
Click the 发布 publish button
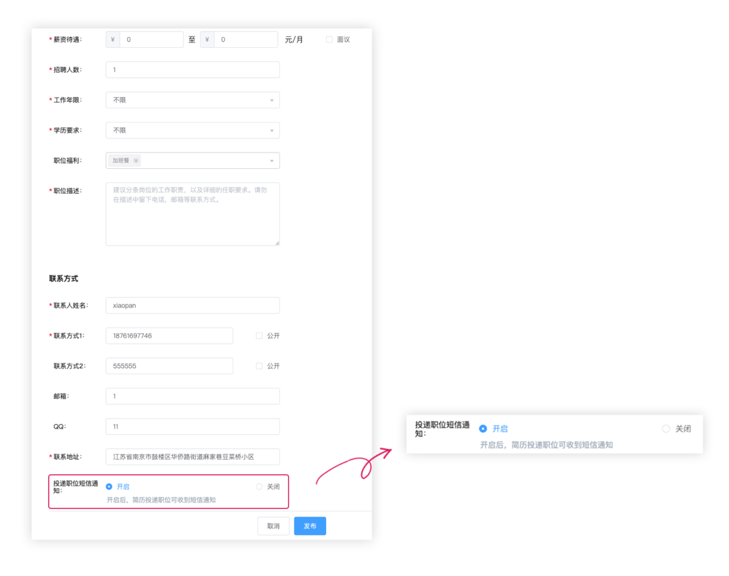(310, 525)
